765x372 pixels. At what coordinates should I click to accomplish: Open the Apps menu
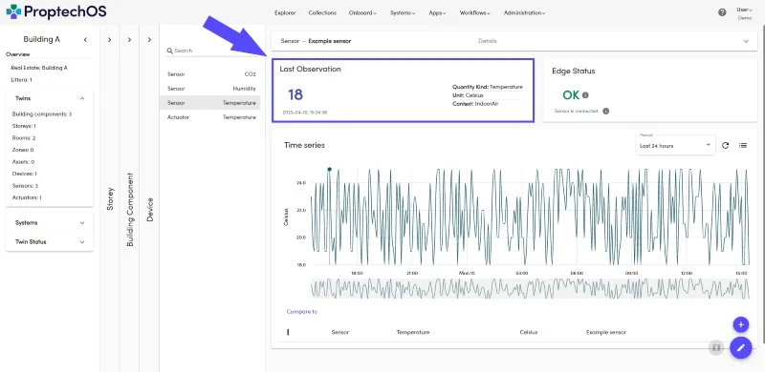coord(437,13)
